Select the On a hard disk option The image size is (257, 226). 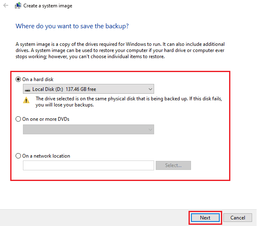18,79
